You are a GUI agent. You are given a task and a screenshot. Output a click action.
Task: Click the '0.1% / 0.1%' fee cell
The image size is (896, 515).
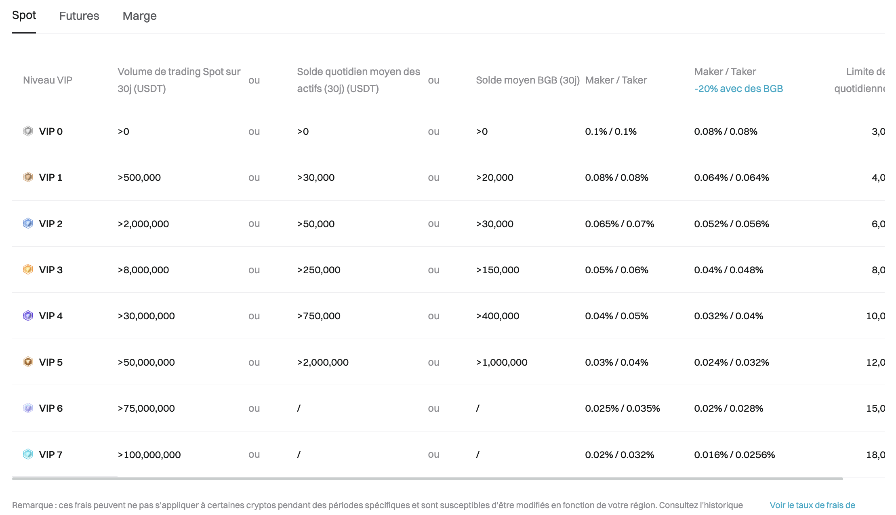[x=611, y=131]
